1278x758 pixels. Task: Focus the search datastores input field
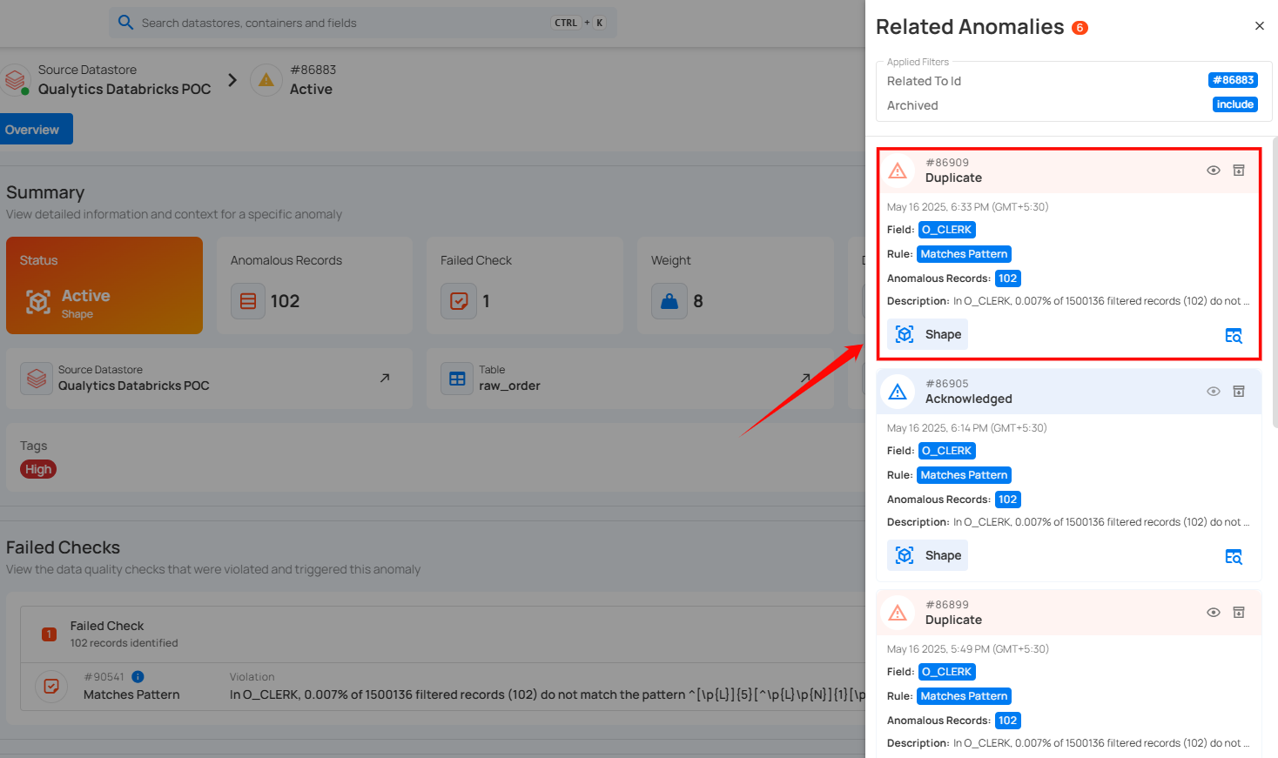pos(363,23)
